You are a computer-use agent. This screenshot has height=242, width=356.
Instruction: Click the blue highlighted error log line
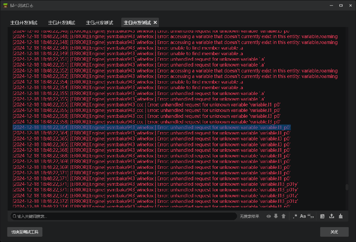152,128
